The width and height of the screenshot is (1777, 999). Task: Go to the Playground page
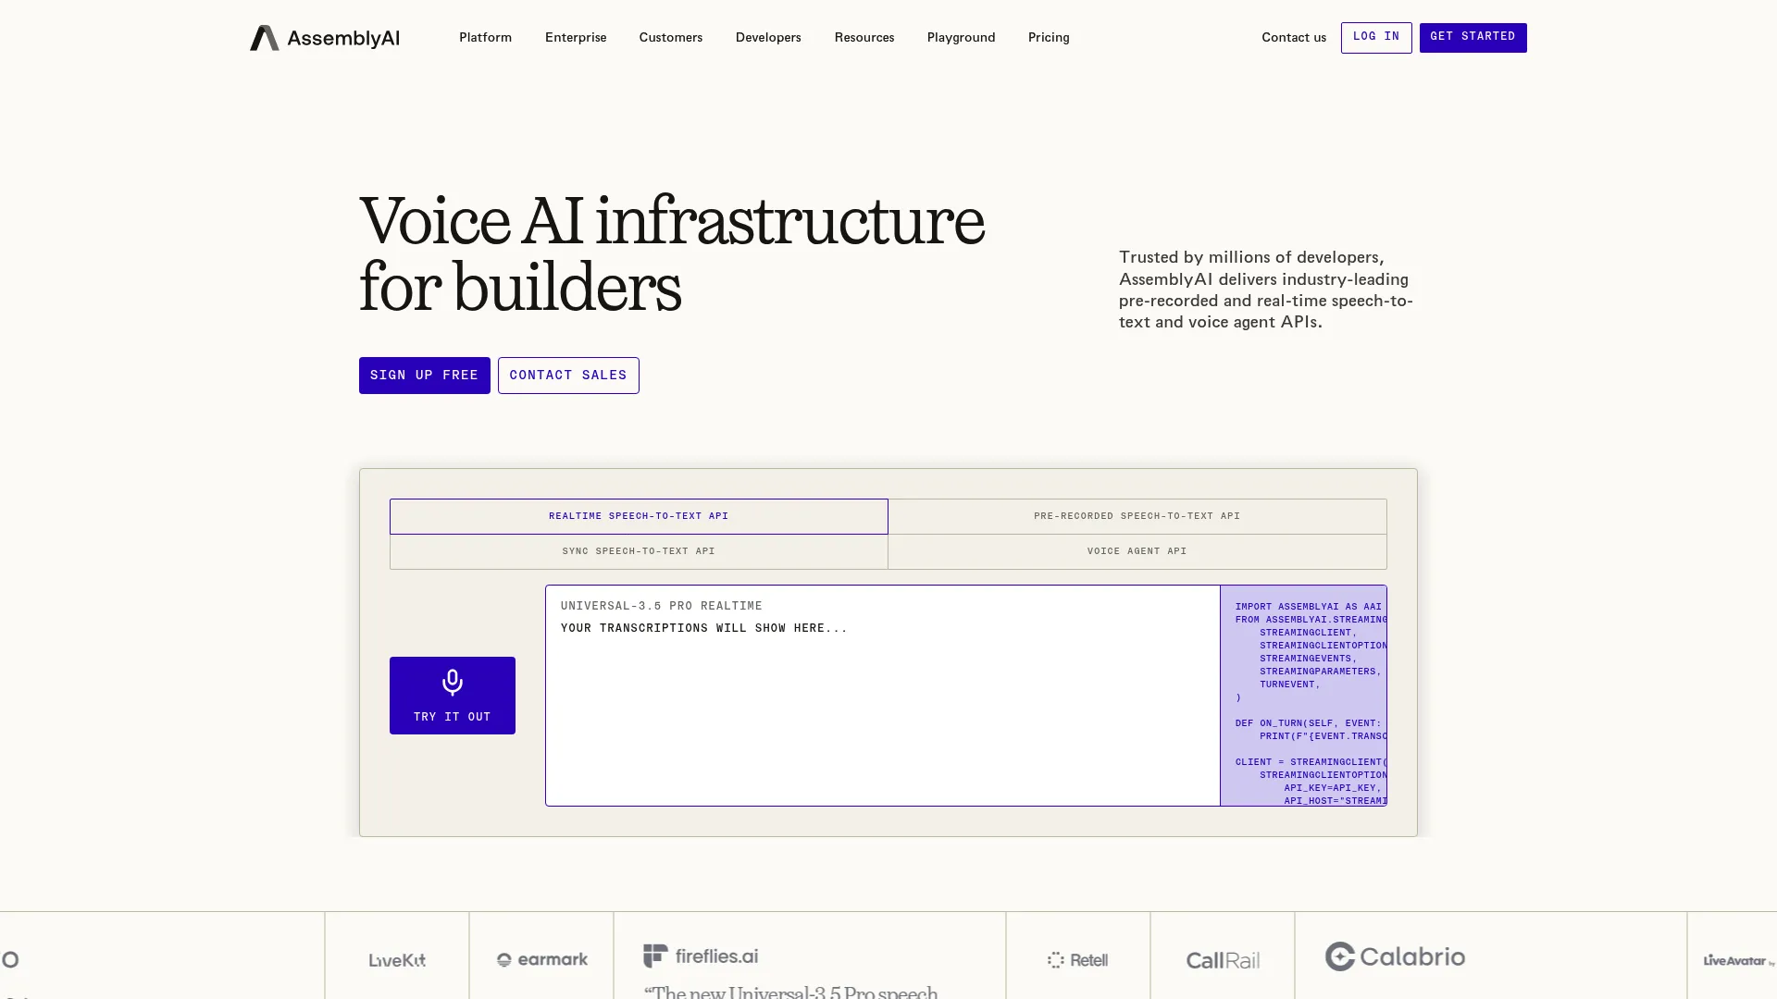[x=961, y=38]
